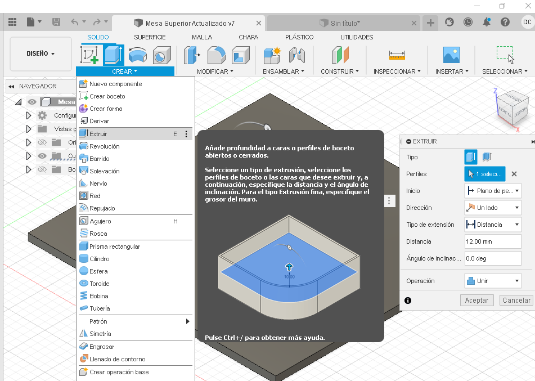Viewport: 535px width, 381px height.
Task: Open the extensions refresh icon
Action: pos(449,22)
